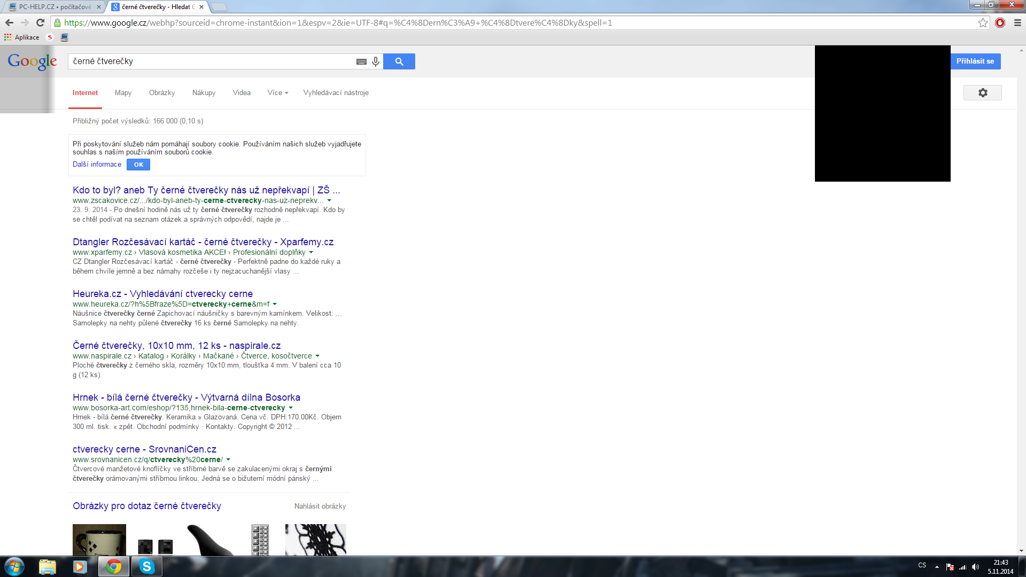Open Heureka.cz search result link
Screen dimensions: 1026x577
click(162, 294)
